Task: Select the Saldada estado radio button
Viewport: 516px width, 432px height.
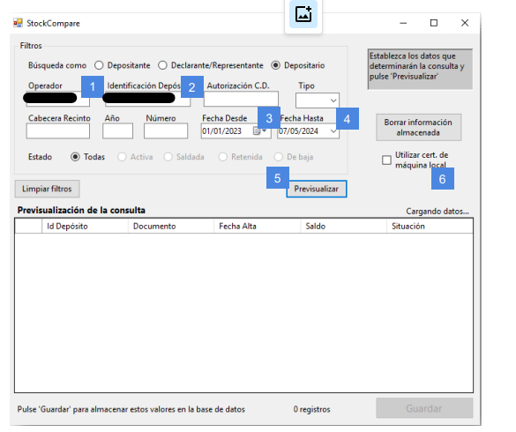Action: (x=168, y=157)
